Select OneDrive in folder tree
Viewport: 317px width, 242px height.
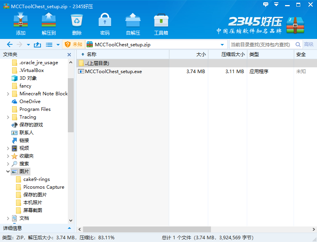point(30,102)
